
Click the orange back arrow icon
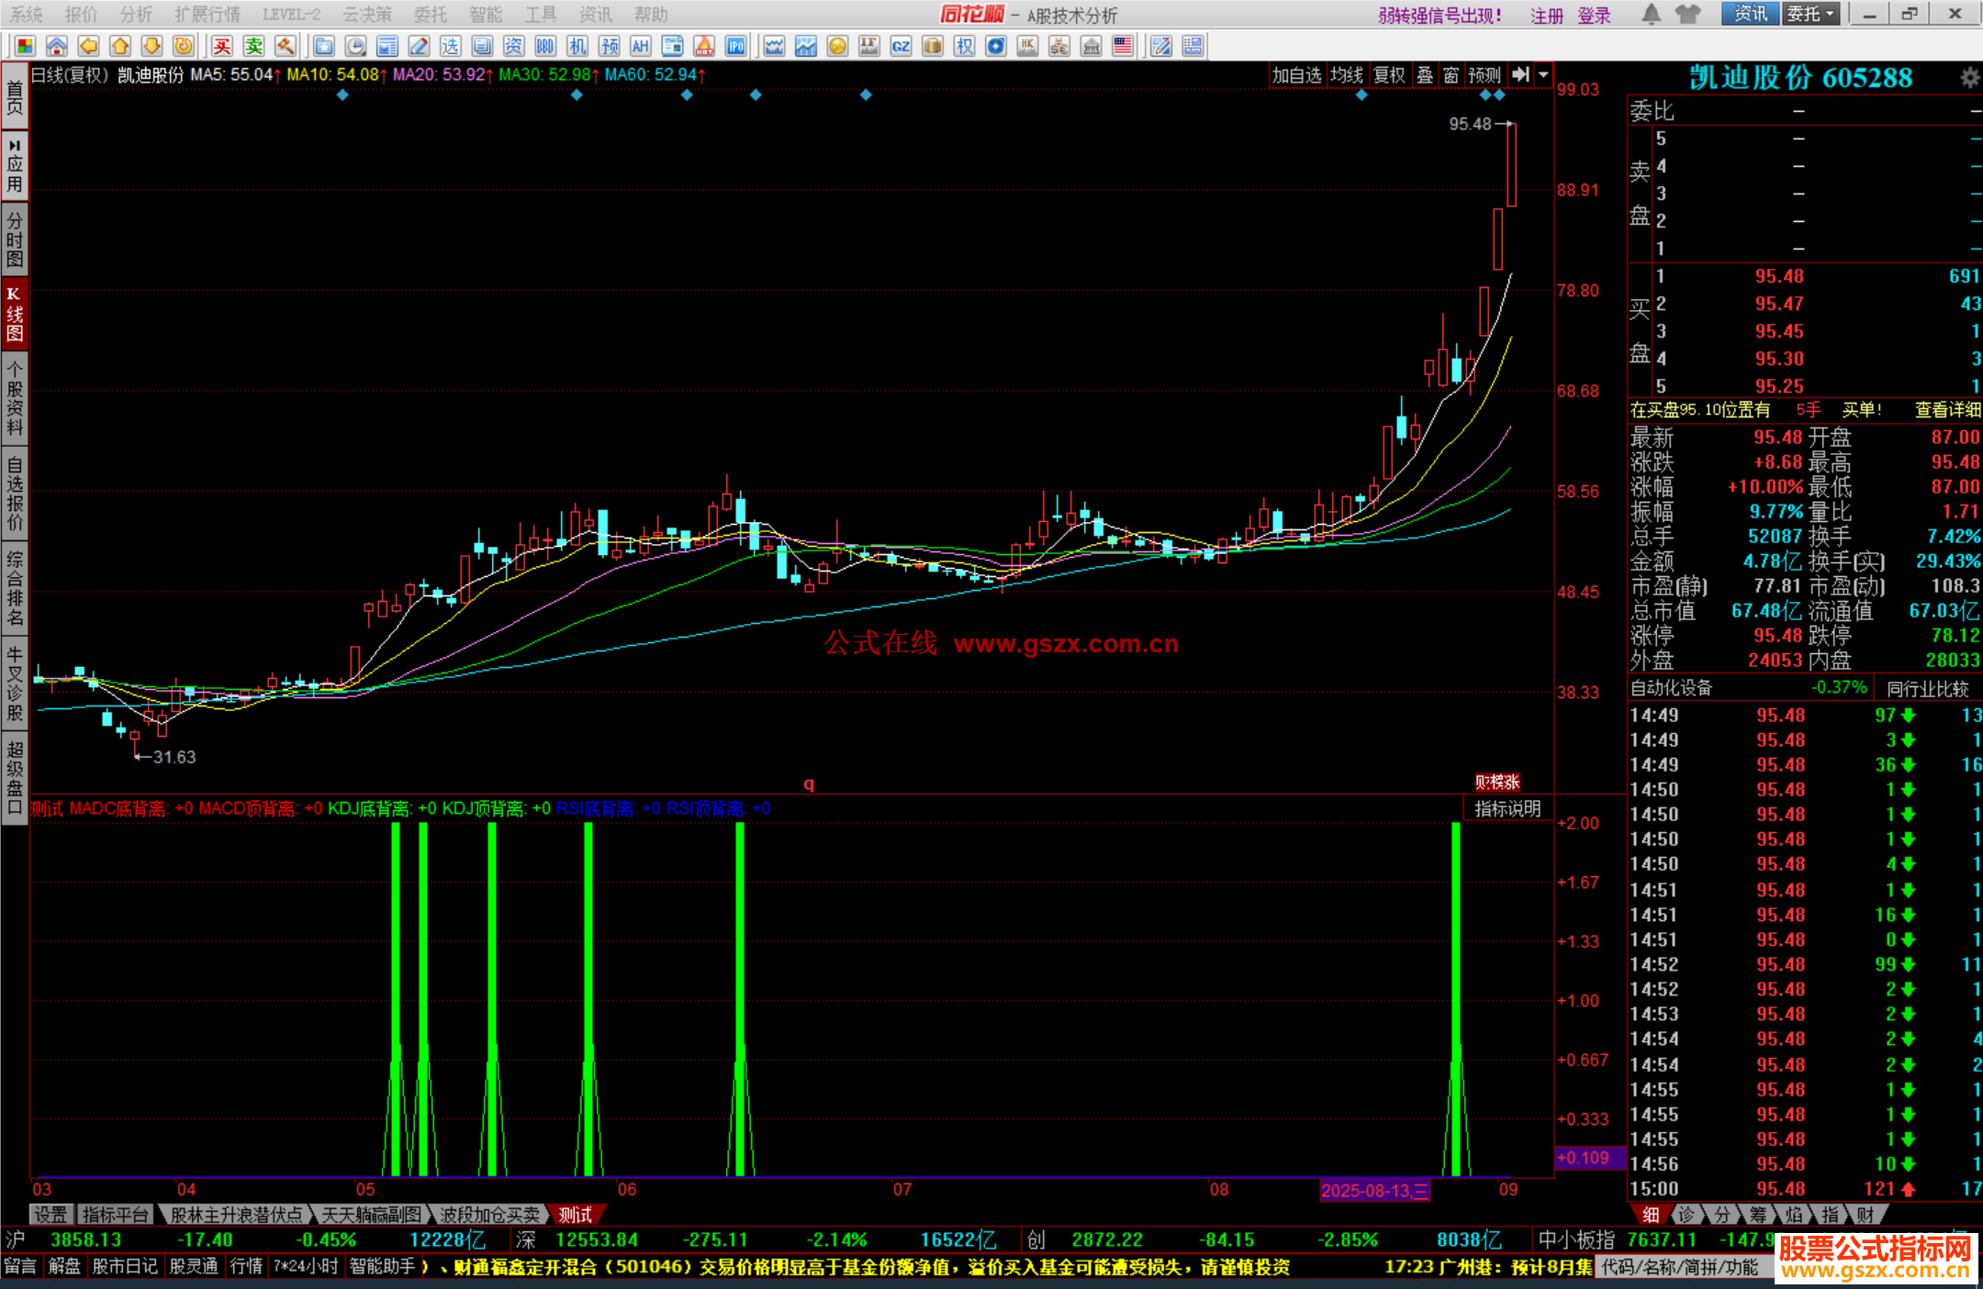(88, 46)
